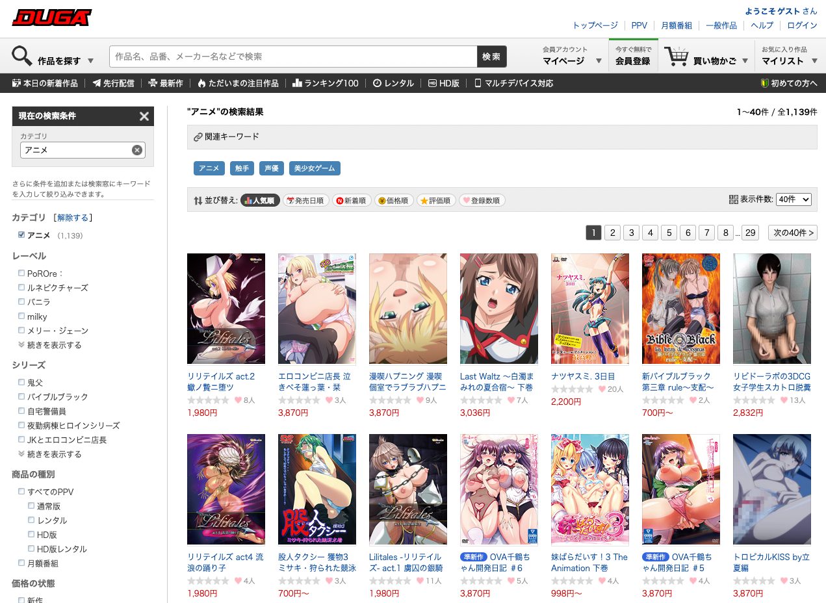The height and width of the screenshot is (603, 826).
Task: Open the PPV link in the header
Action: [639, 25]
